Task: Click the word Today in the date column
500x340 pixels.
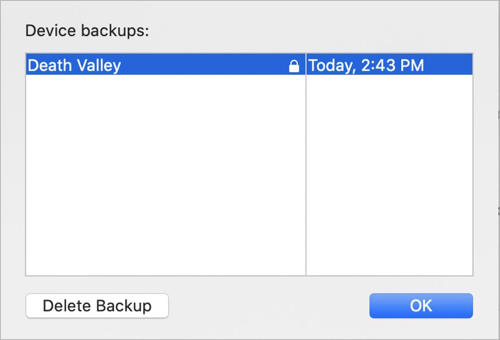Action: coord(331,65)
